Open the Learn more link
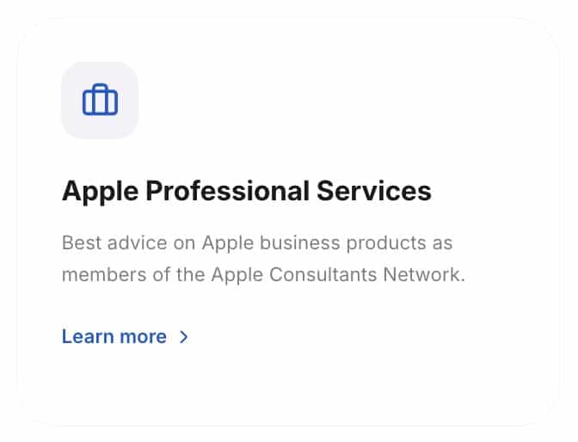Screen dimensions: 578x442 [114, 336]
